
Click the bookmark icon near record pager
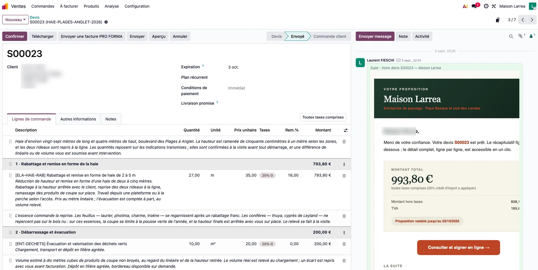[x=498, y=20]
